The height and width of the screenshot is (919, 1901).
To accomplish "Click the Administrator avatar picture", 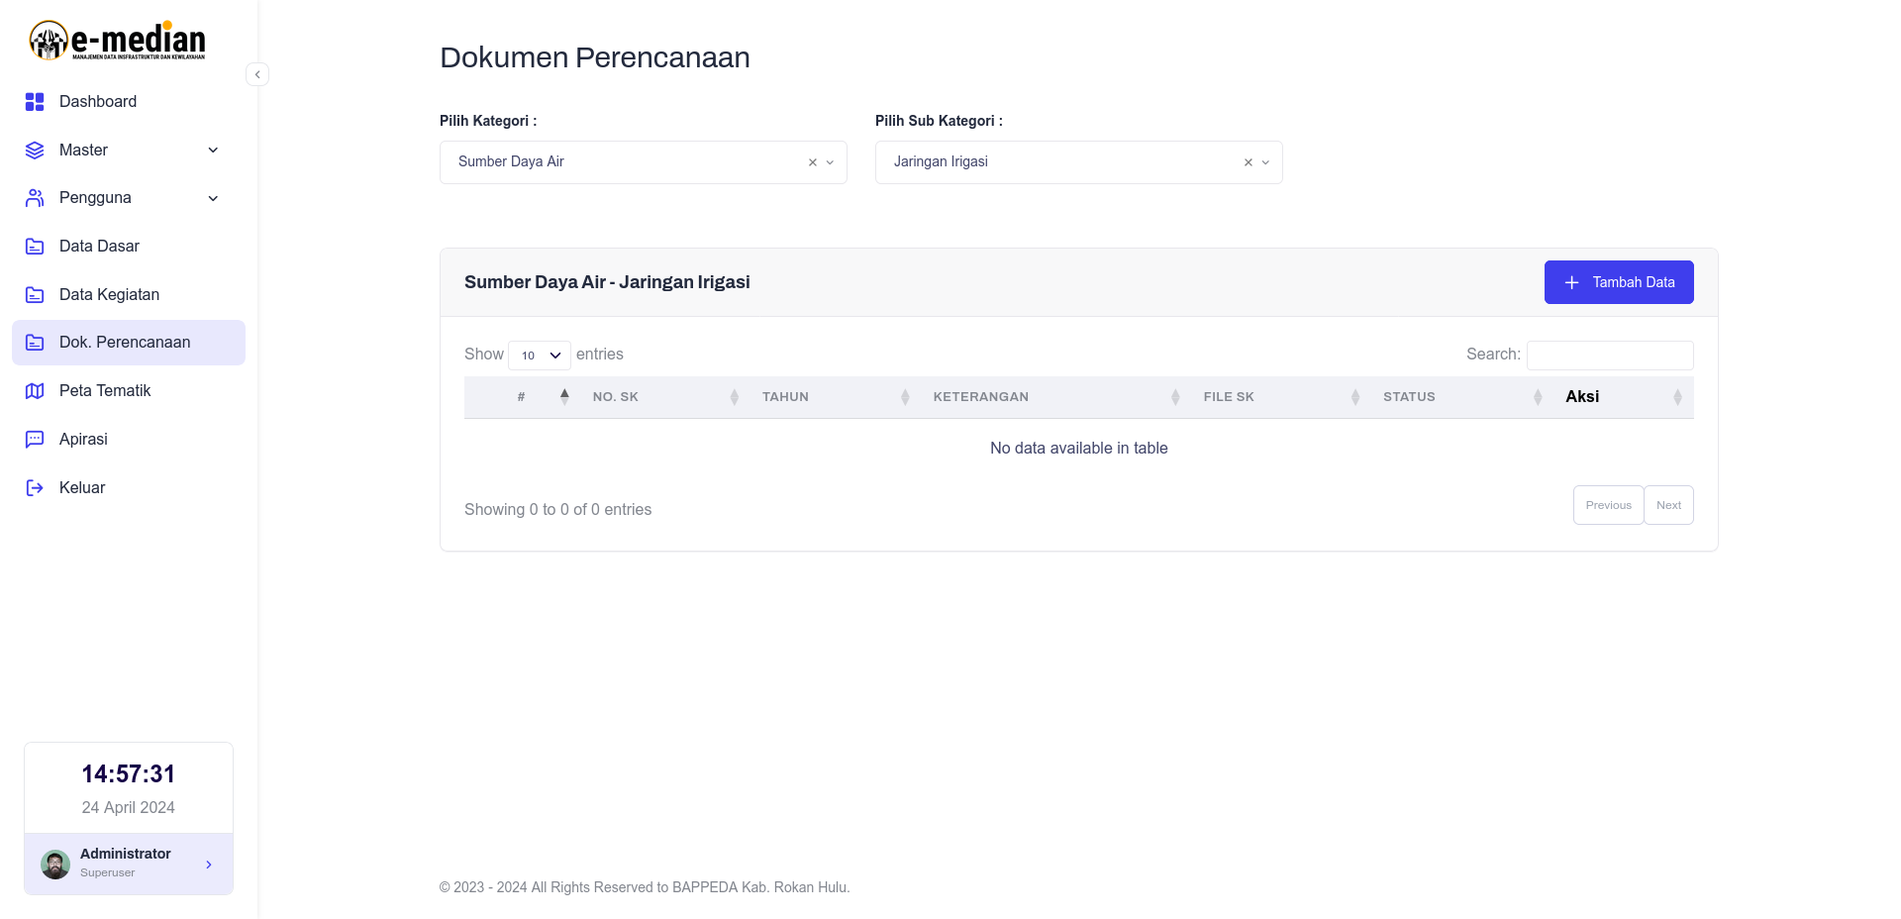I will pos(55,865).
